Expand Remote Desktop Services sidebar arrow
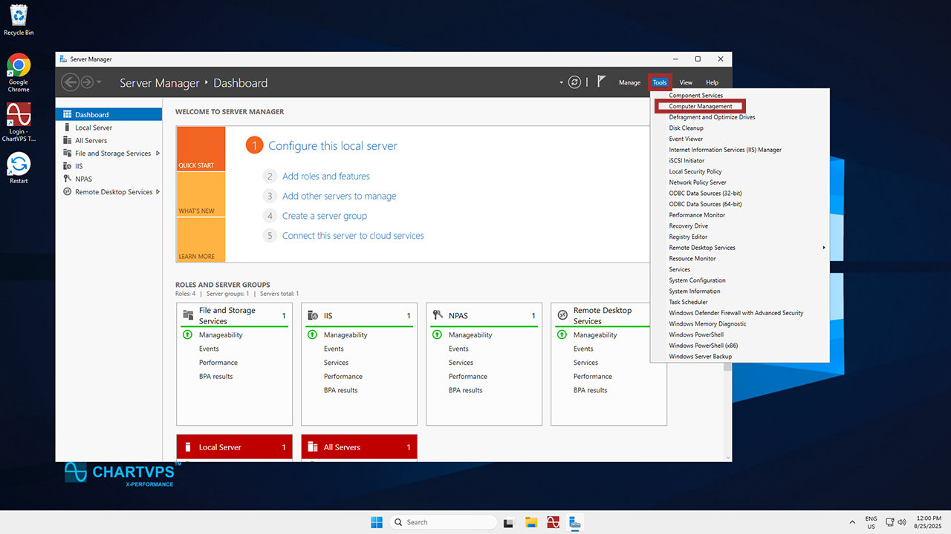The width and height of the screenshot is (951, 534). point(158,192)
